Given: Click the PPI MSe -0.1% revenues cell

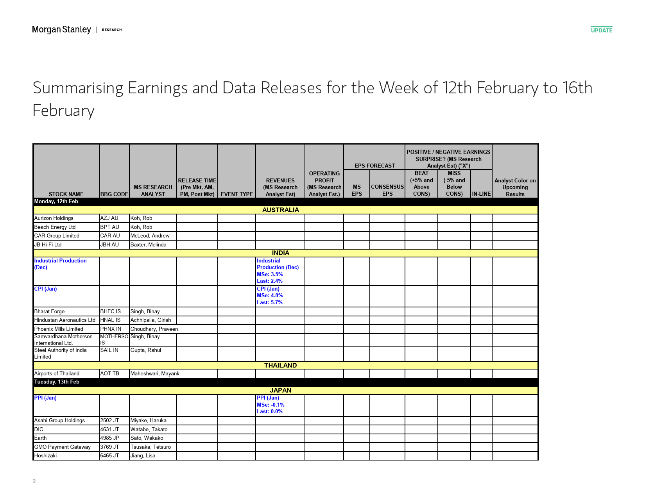Looking at the screenshot, I should point(280,405).
